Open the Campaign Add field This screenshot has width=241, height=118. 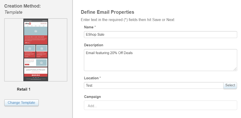(x=160, y=105)
